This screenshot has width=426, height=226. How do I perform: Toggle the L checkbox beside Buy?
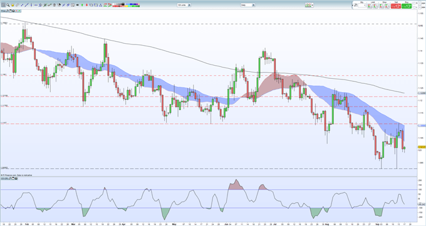coord(414,8)
